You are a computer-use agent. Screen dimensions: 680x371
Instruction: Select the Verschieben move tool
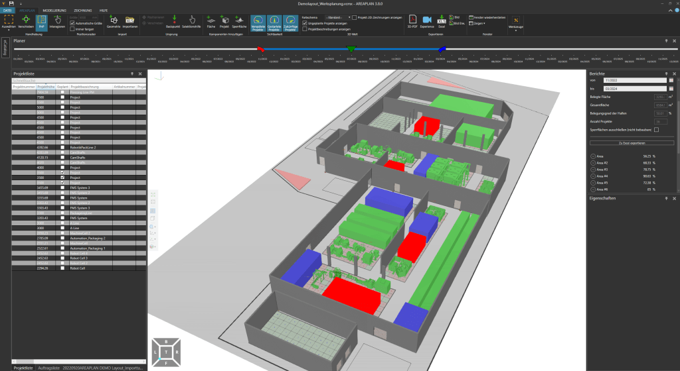(x=26, y=23)
